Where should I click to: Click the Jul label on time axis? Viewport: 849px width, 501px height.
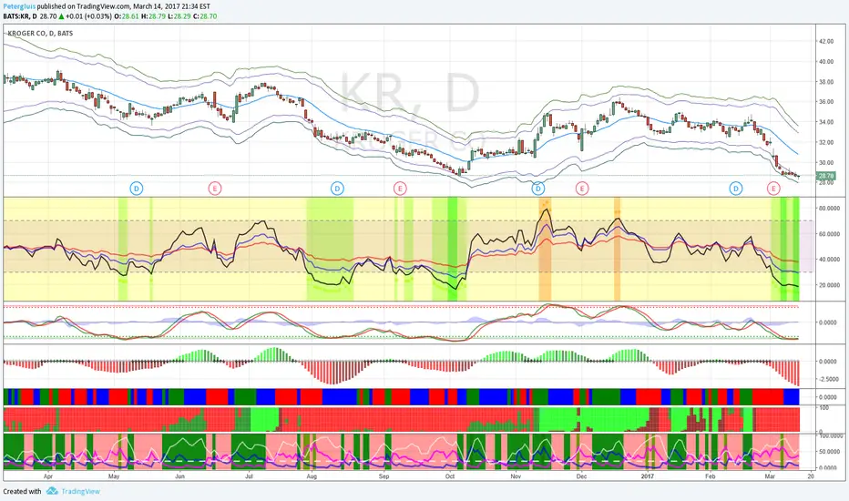pos(249,476)
